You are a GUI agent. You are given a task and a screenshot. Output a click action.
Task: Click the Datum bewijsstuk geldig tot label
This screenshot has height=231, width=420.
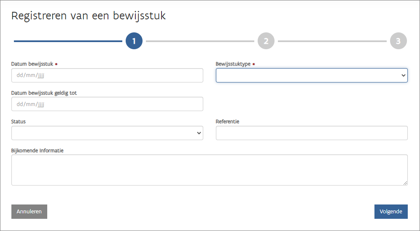tap(44, 93)
